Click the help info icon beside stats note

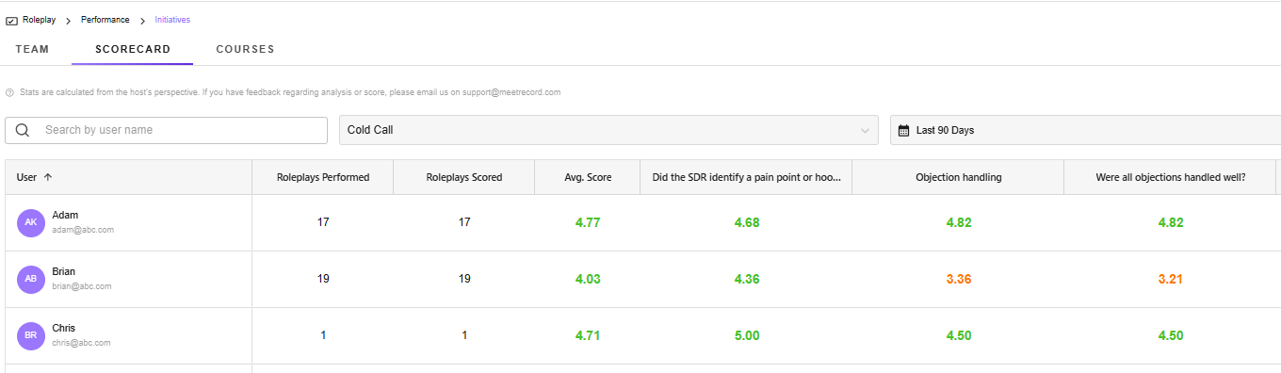point(9,92)
